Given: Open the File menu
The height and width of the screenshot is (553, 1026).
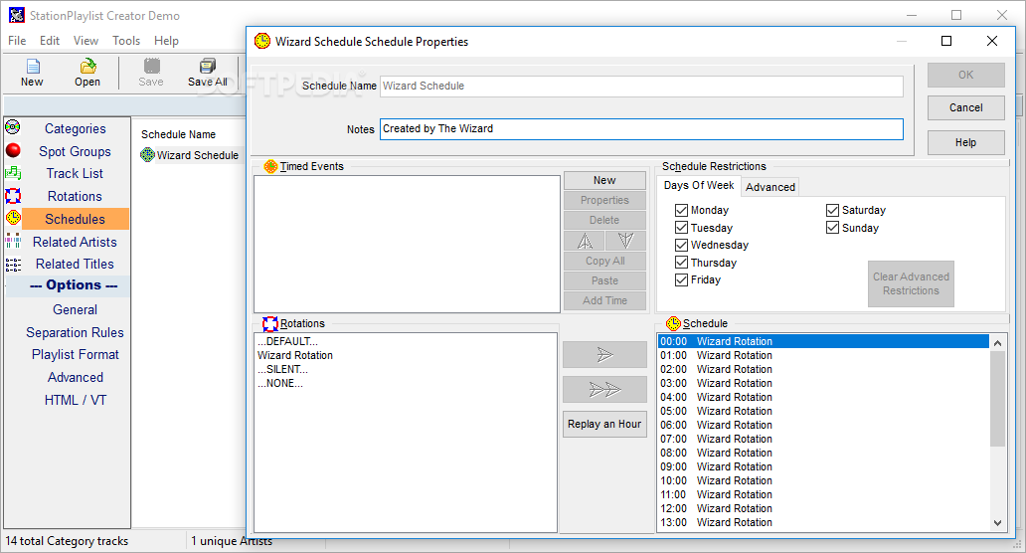Looking at the screenshot, I should (17, 41).
